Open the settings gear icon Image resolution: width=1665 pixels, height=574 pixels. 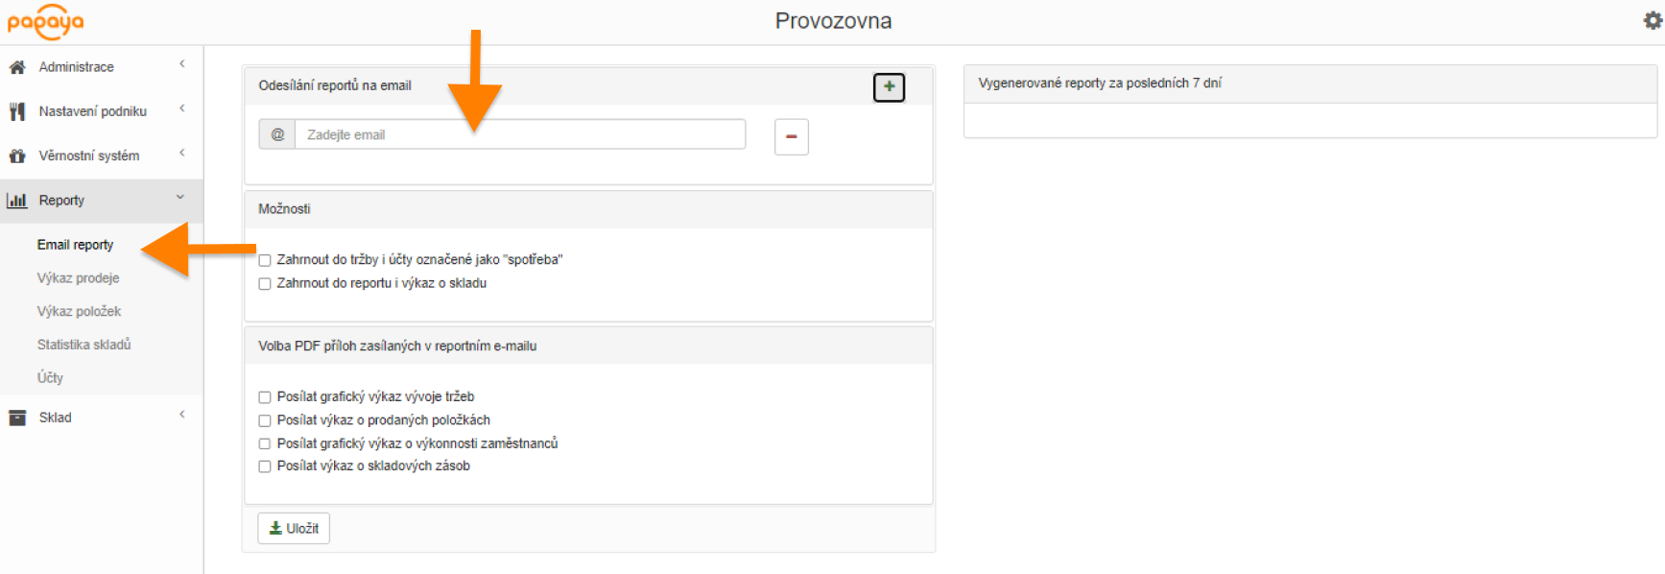coord(1653,20)
